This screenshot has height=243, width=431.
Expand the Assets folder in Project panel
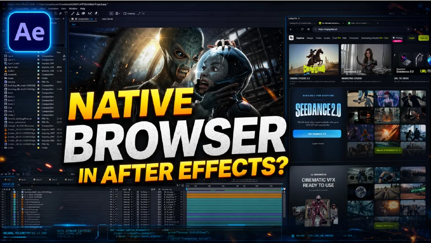[2, 78]
